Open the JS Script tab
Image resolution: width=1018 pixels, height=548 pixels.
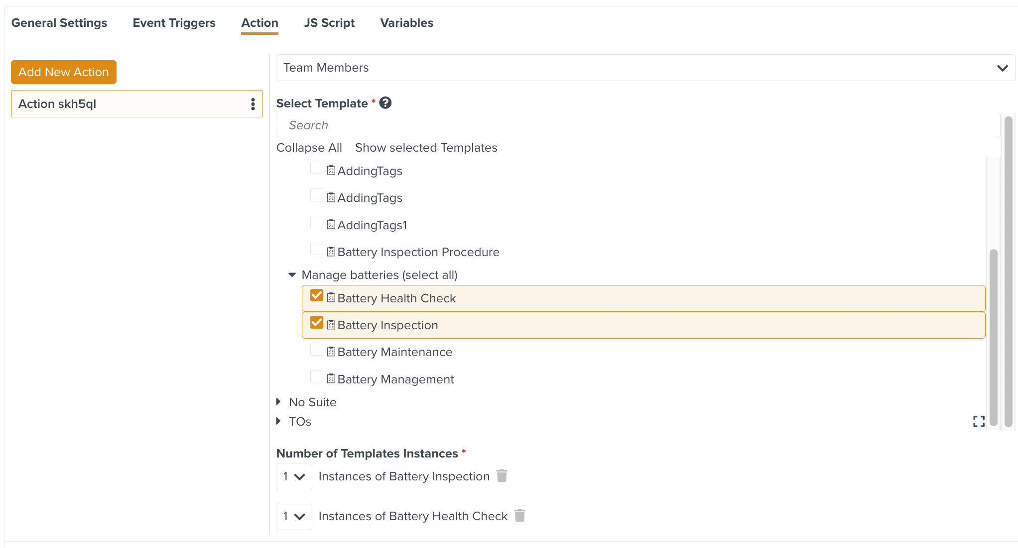(329, 23)
